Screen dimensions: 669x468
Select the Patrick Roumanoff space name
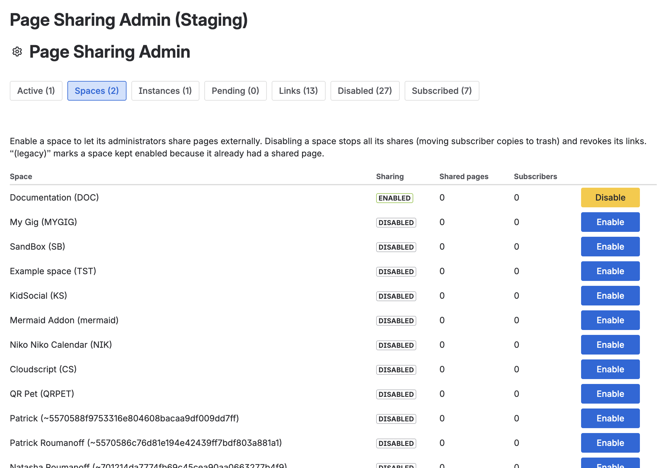[x=146, y=443]
